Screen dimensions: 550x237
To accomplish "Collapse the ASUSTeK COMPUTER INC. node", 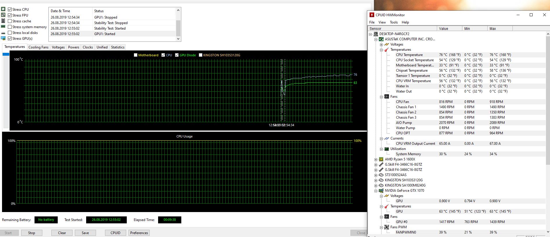I will coord(376,39).
